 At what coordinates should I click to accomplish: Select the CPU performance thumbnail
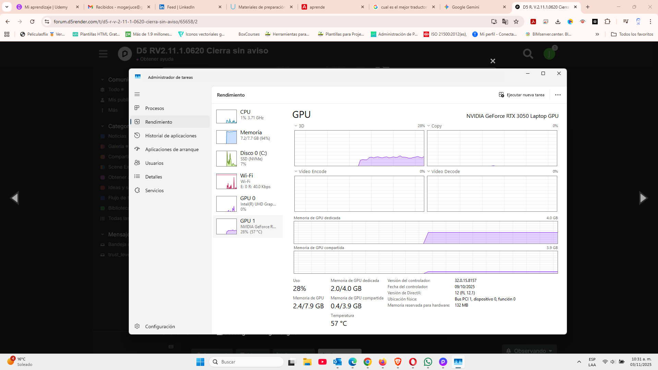point(227,116)
